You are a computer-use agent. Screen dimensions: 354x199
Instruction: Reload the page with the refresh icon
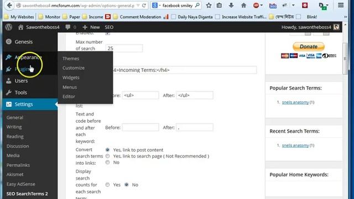coord(144,6)
